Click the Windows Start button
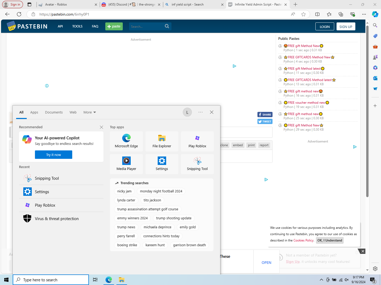This screenshot has height=285, width=381. point(6,280)
